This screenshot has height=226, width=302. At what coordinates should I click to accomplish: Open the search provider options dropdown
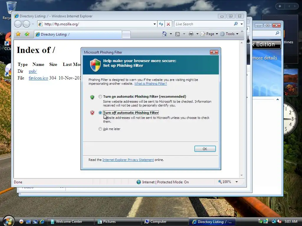pos(242,24)
